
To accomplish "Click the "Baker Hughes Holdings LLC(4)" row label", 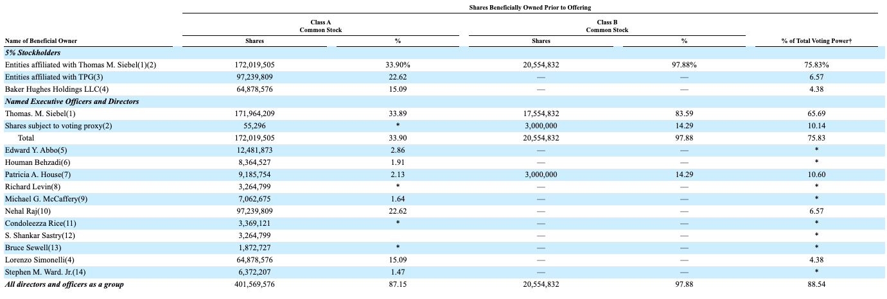I will 57,89.
